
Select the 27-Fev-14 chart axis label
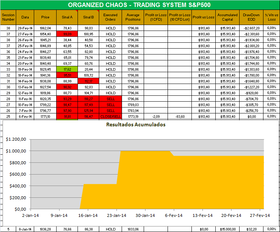(x=260, y=215)
